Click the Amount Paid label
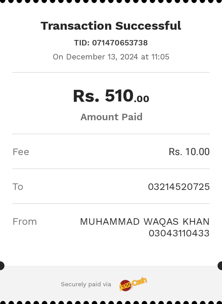The width and height of the screenshot is (222, 304). point(111,117)
